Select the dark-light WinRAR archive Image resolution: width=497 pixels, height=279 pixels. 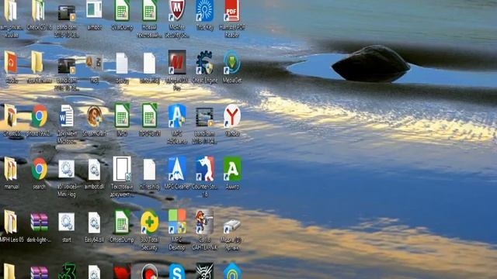pos(39,222)
